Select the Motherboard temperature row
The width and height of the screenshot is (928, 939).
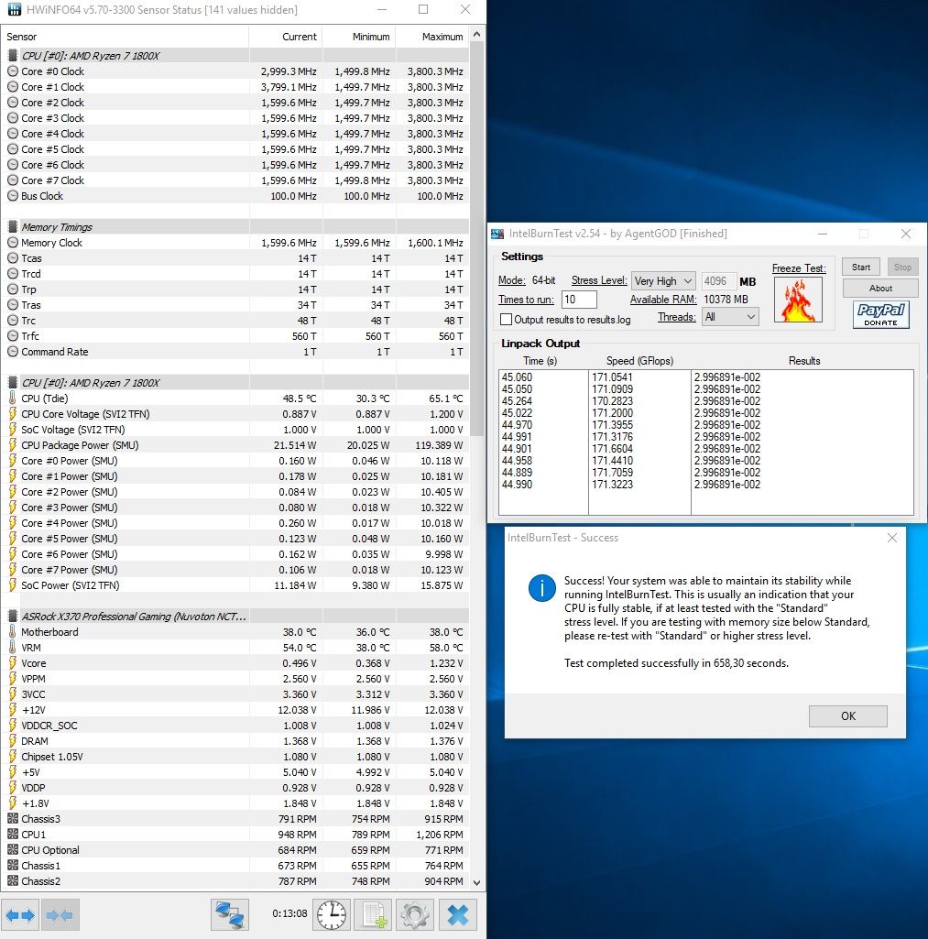pyautogui.click(x=235, y=632)
